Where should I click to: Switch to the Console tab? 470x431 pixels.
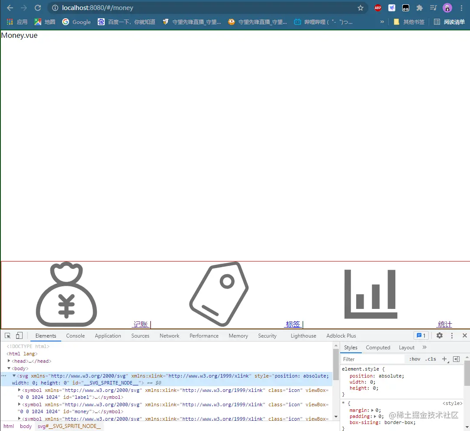click(76, 336)
